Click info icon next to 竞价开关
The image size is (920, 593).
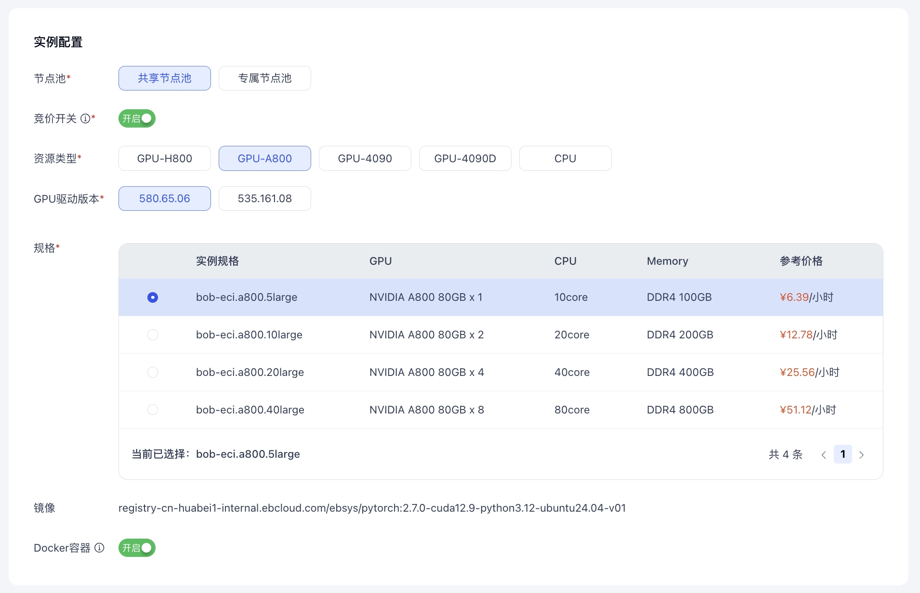(x=85, y=118)
